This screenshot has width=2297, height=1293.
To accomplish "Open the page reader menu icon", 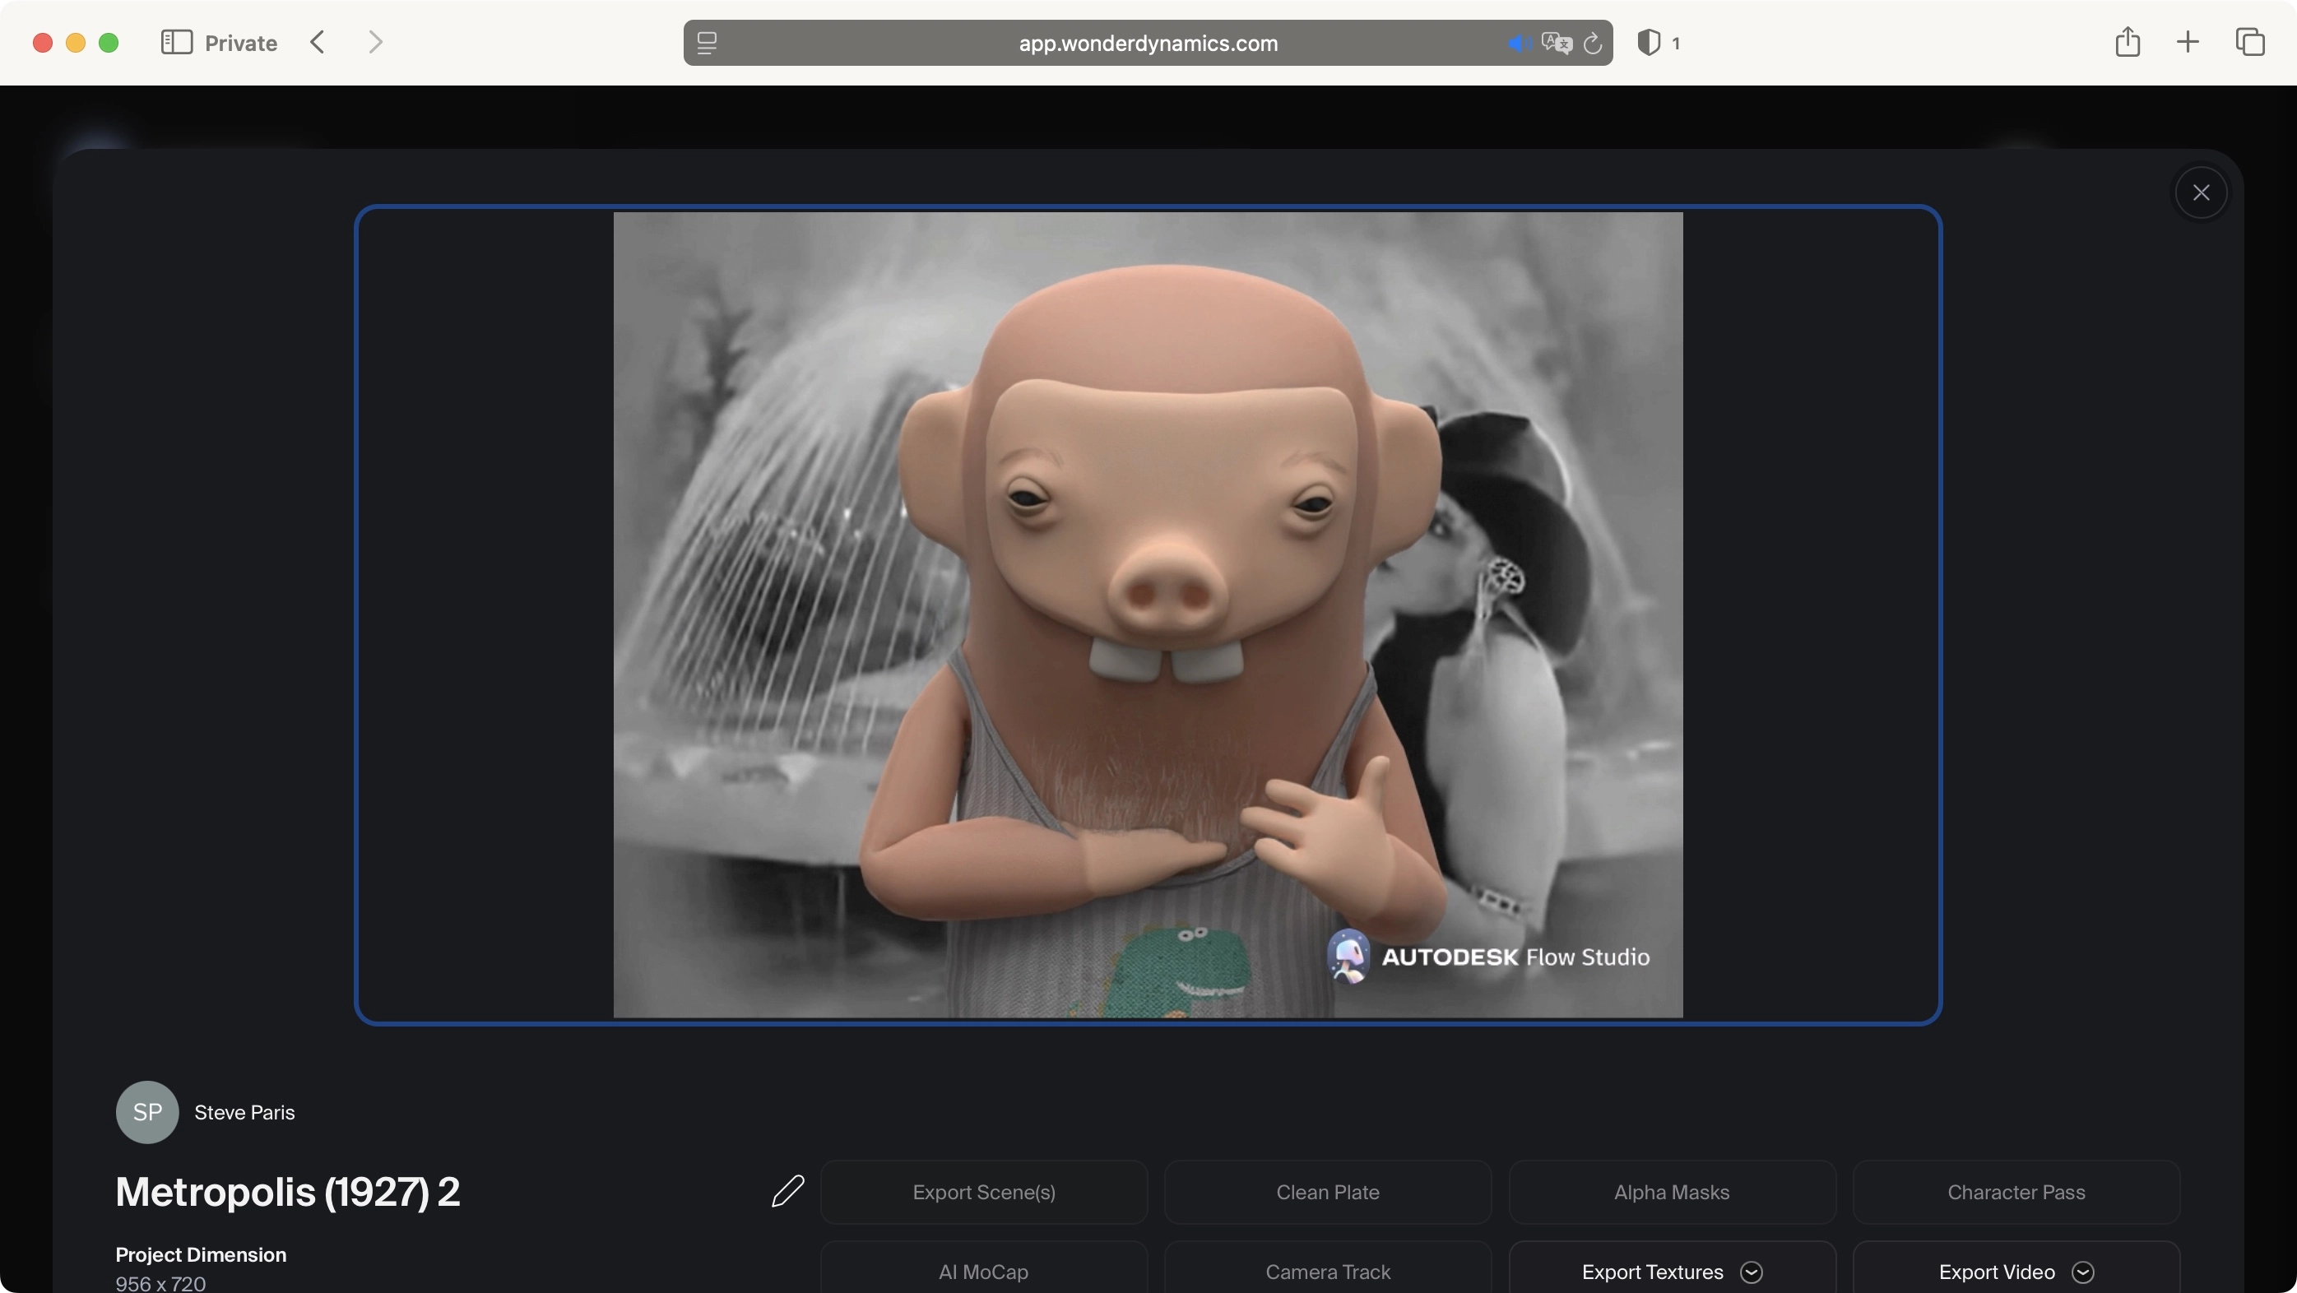I will (707, 43).
